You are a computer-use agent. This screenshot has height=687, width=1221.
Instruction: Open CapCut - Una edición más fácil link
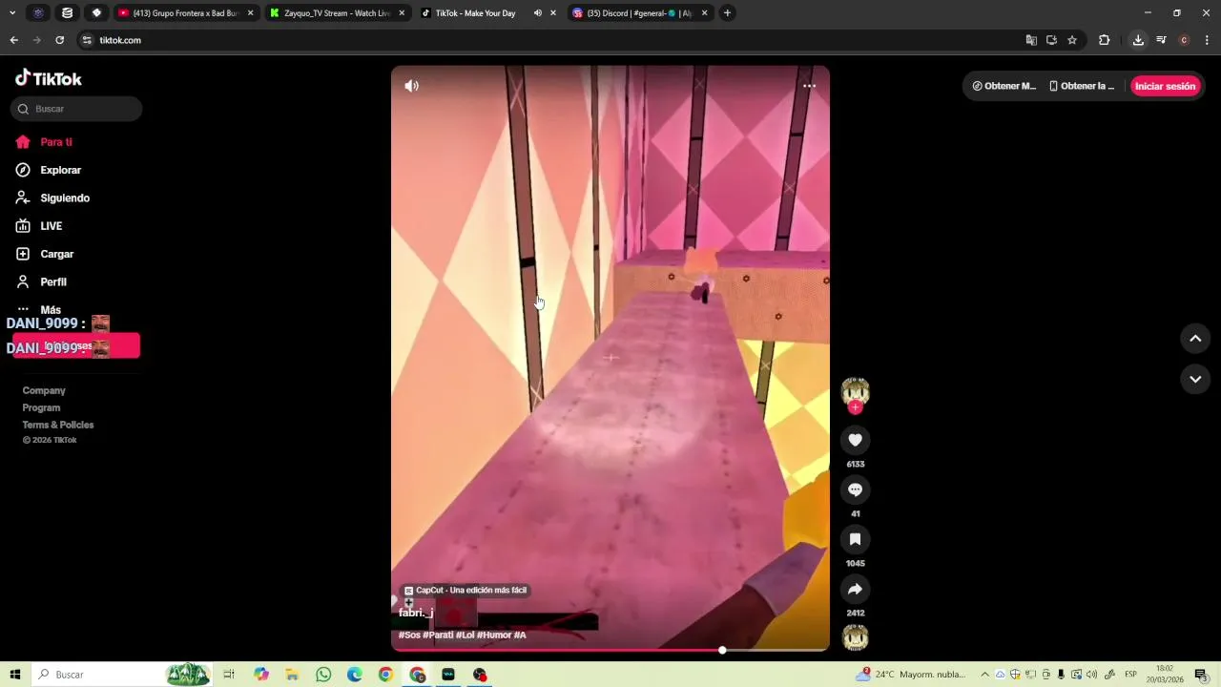[466, 591]
